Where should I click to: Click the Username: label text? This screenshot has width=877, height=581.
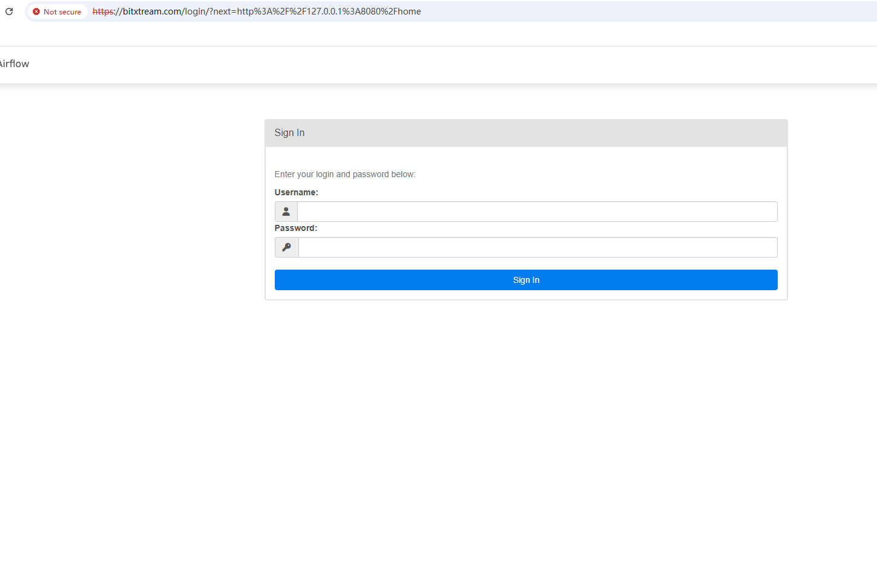(296, 192)
